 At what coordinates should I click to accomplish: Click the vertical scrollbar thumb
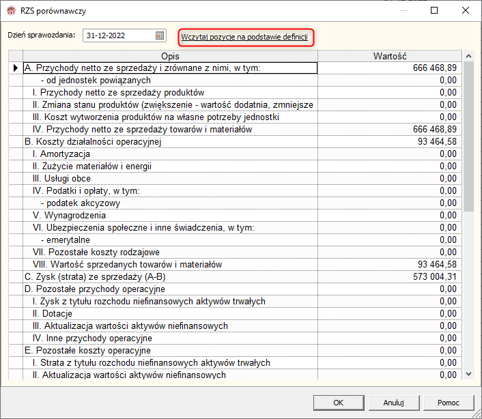point(468,136)
